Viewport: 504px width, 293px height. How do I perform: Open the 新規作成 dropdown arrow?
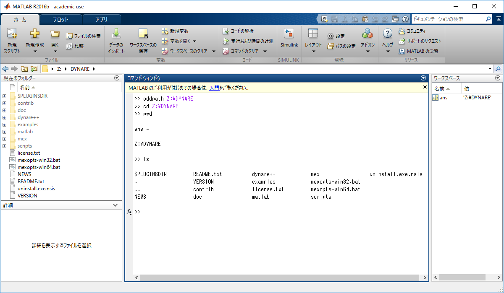(x=35, y=51)
